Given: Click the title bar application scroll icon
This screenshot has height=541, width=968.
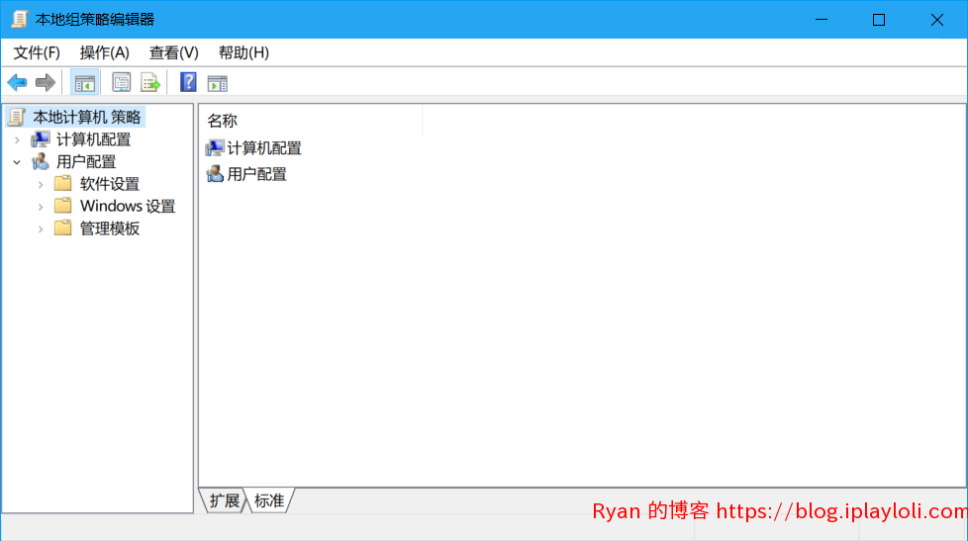Looking at the screenshot, I should (x=20, y=19).
